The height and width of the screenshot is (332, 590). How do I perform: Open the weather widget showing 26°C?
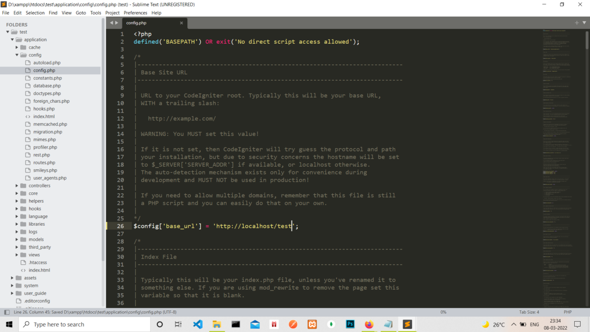coord(493,324)
